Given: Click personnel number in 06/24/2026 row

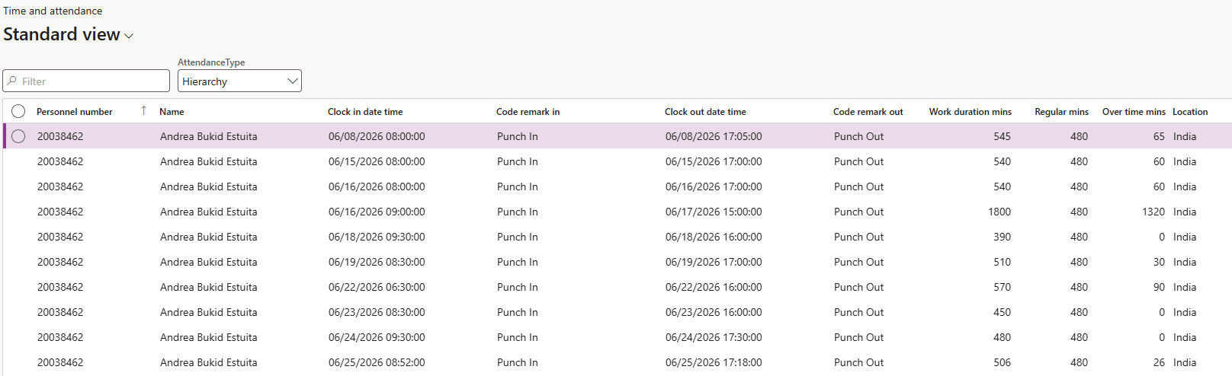Looking at the screenshot, I should pos(60,337).
